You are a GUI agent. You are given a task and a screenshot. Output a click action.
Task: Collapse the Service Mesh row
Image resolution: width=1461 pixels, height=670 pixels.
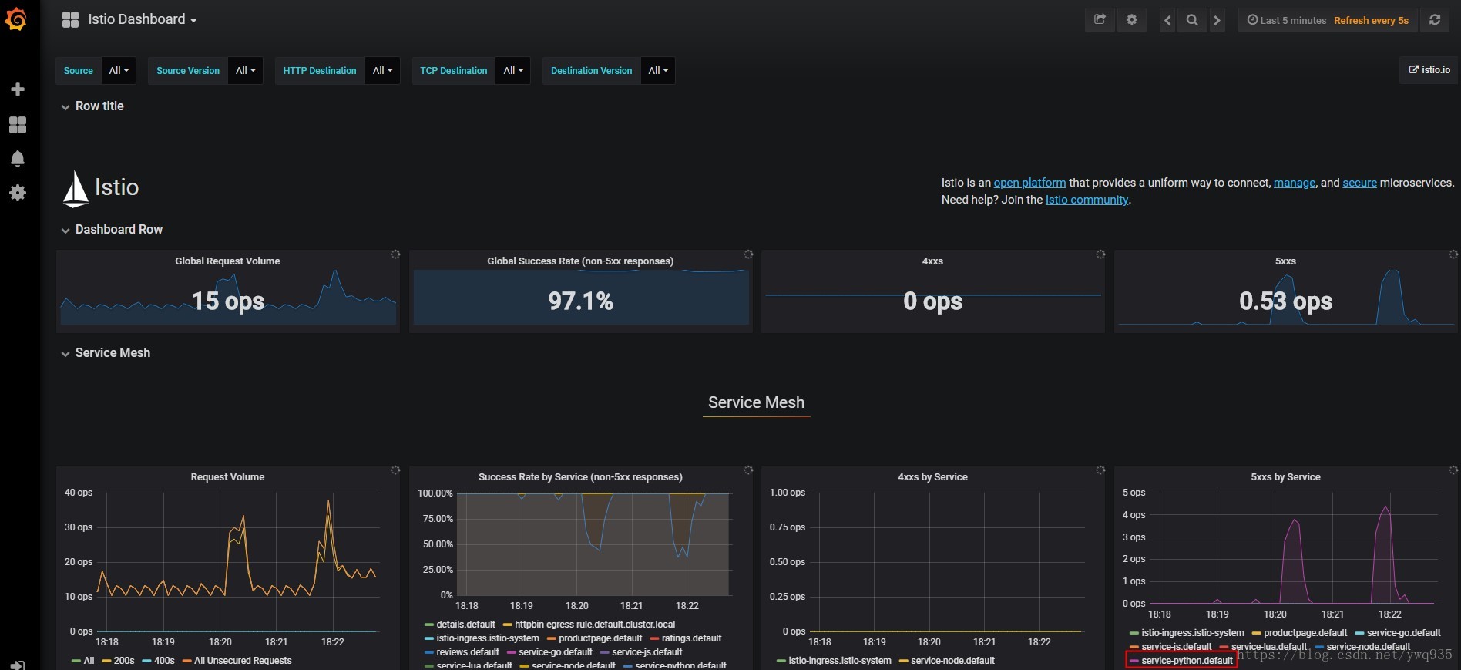tap(106, 353)
